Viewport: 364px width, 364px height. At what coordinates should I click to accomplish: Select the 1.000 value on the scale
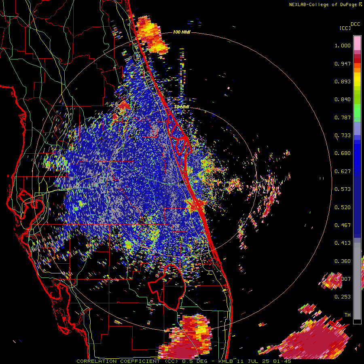pos(343,45)
